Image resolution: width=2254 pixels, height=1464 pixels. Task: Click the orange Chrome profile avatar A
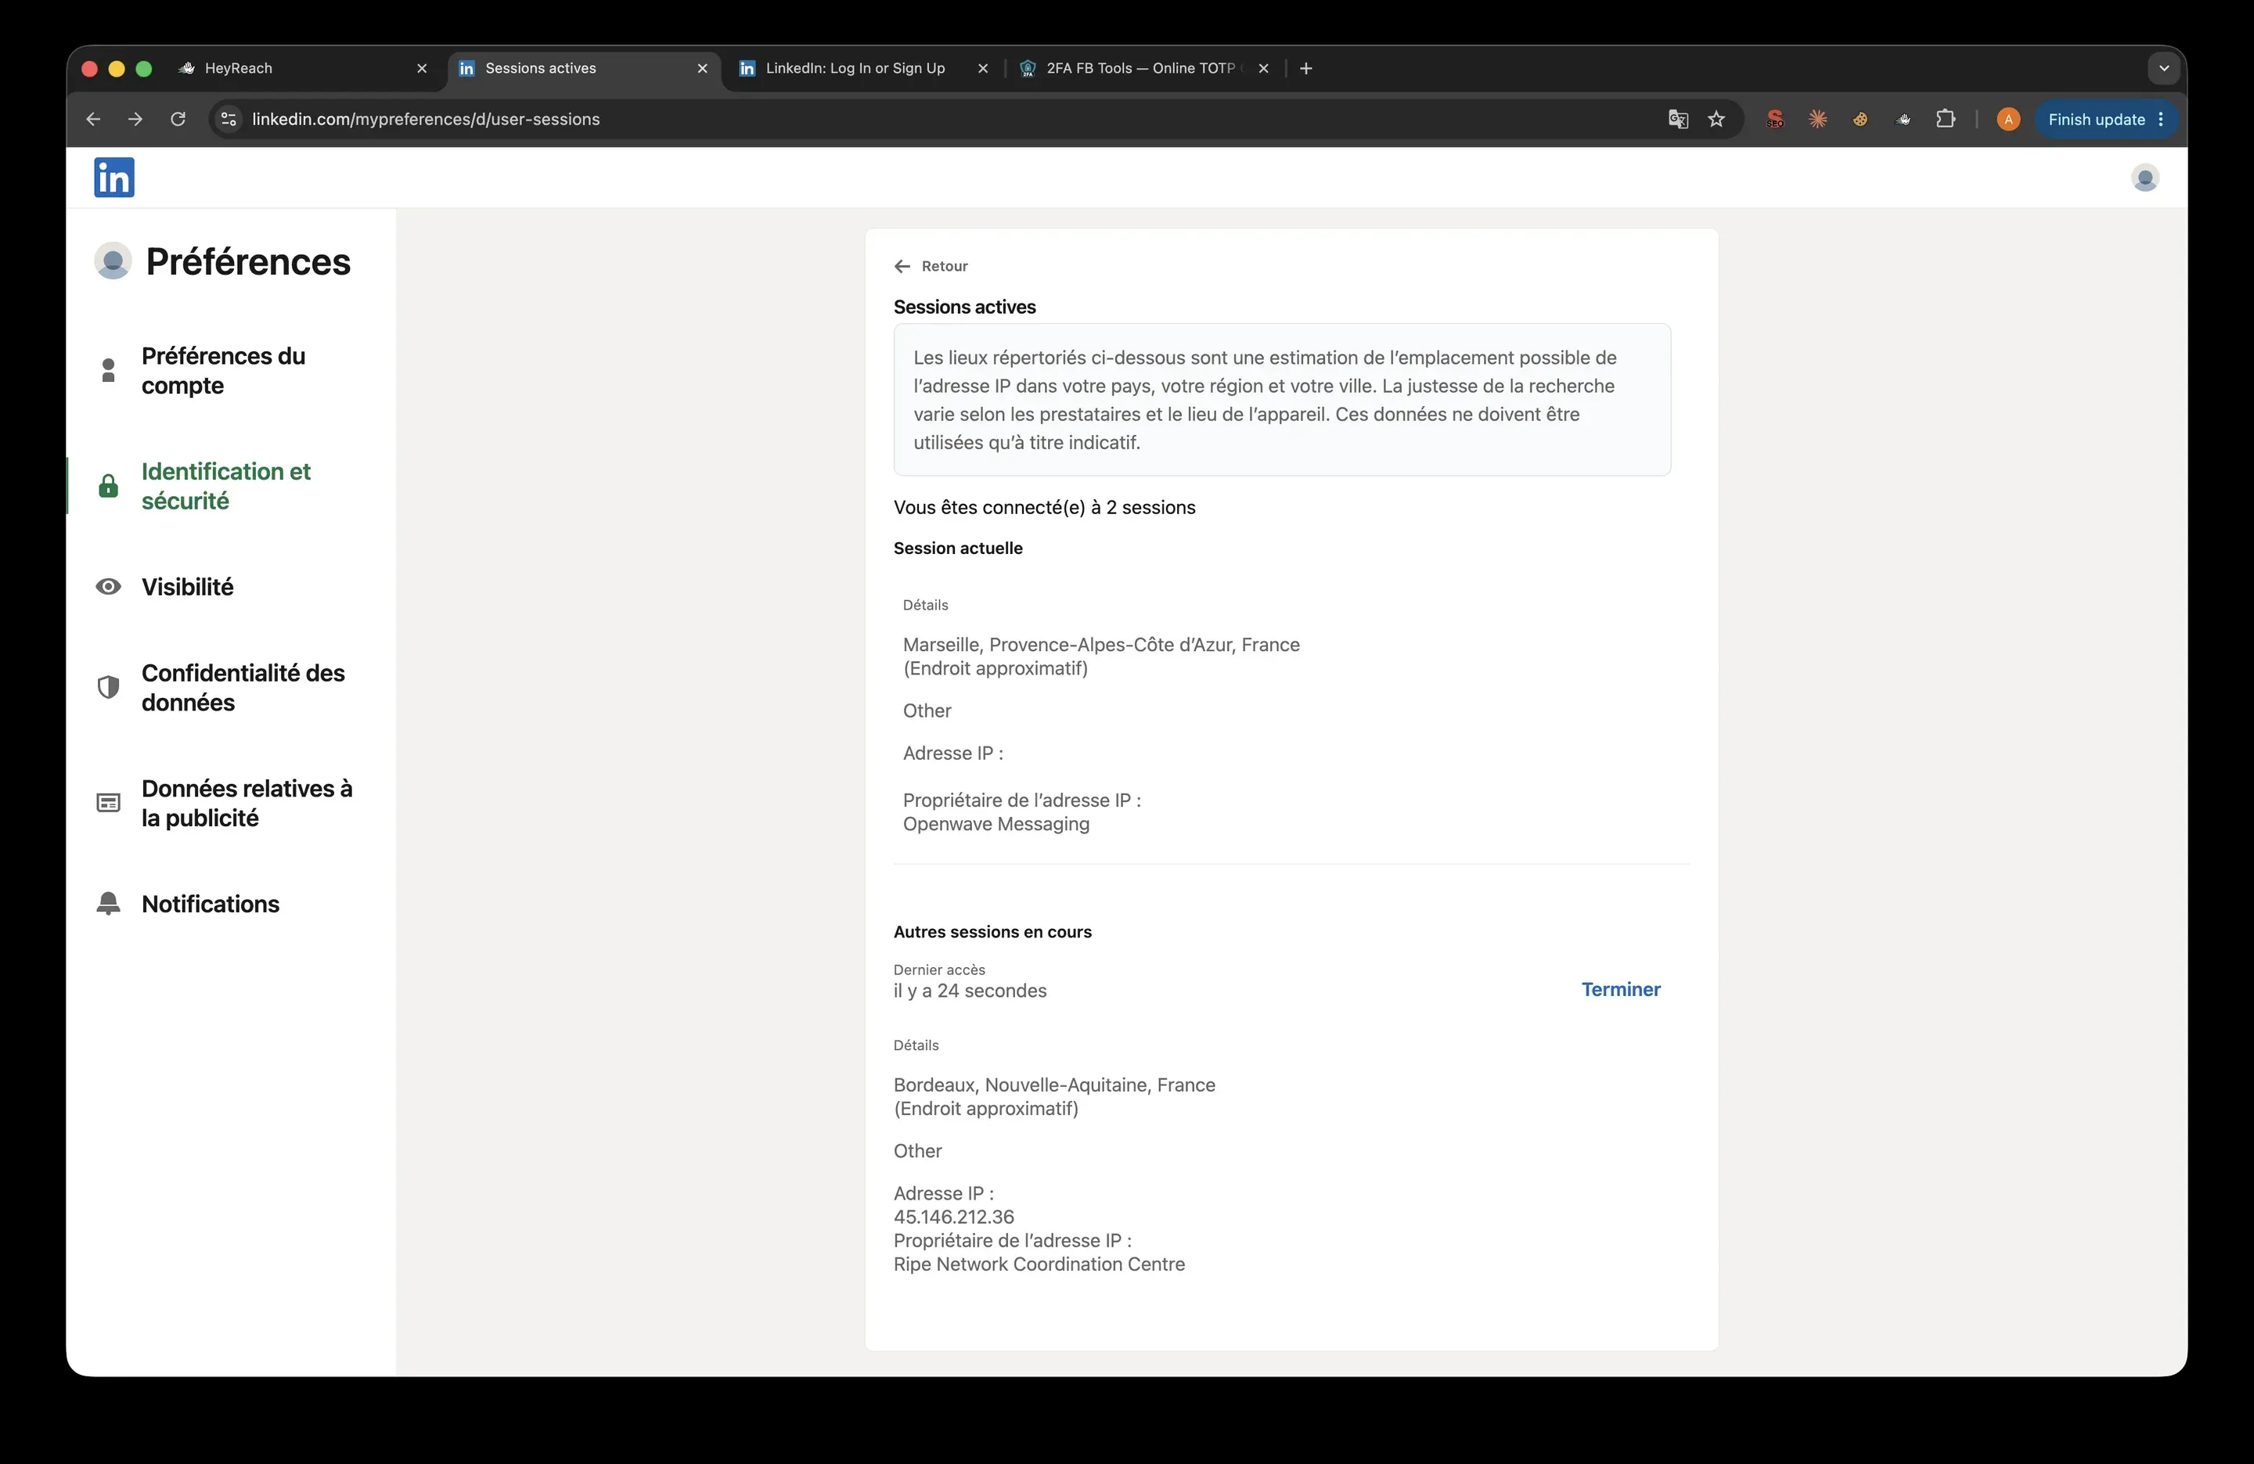pyautogui.click(x=2007, y=119)
